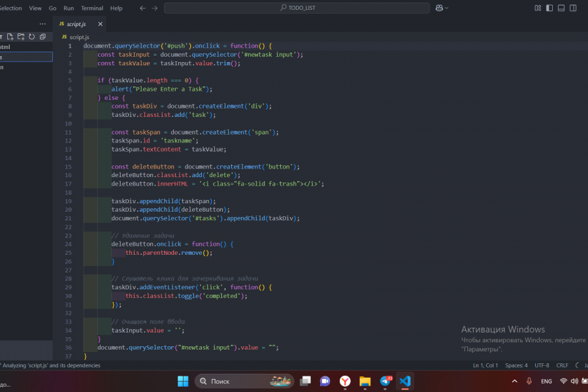Open Telegram from the taskbar
The width and height of the screenshot is (588, 392).
point(385,381)
